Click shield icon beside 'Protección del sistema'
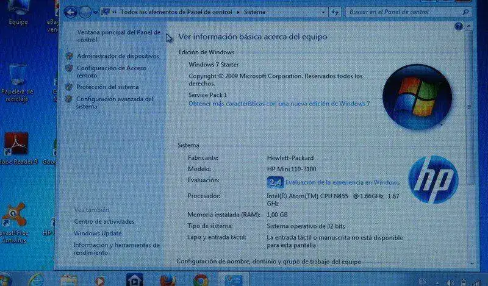The height and width of the screenshot is (286, 488). (x=69, y=87)
